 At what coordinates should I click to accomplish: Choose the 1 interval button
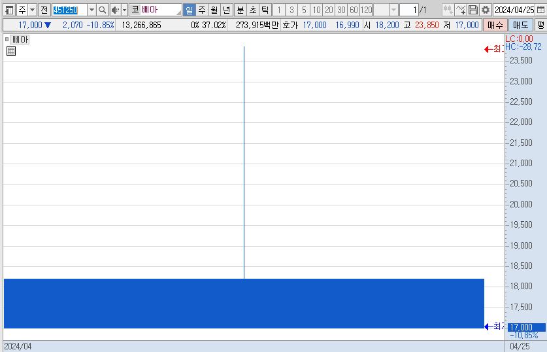pos(279,10)
